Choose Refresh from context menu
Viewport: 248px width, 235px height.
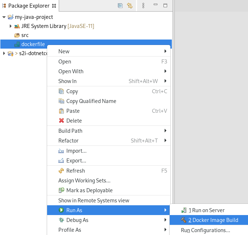click(75, 171)
